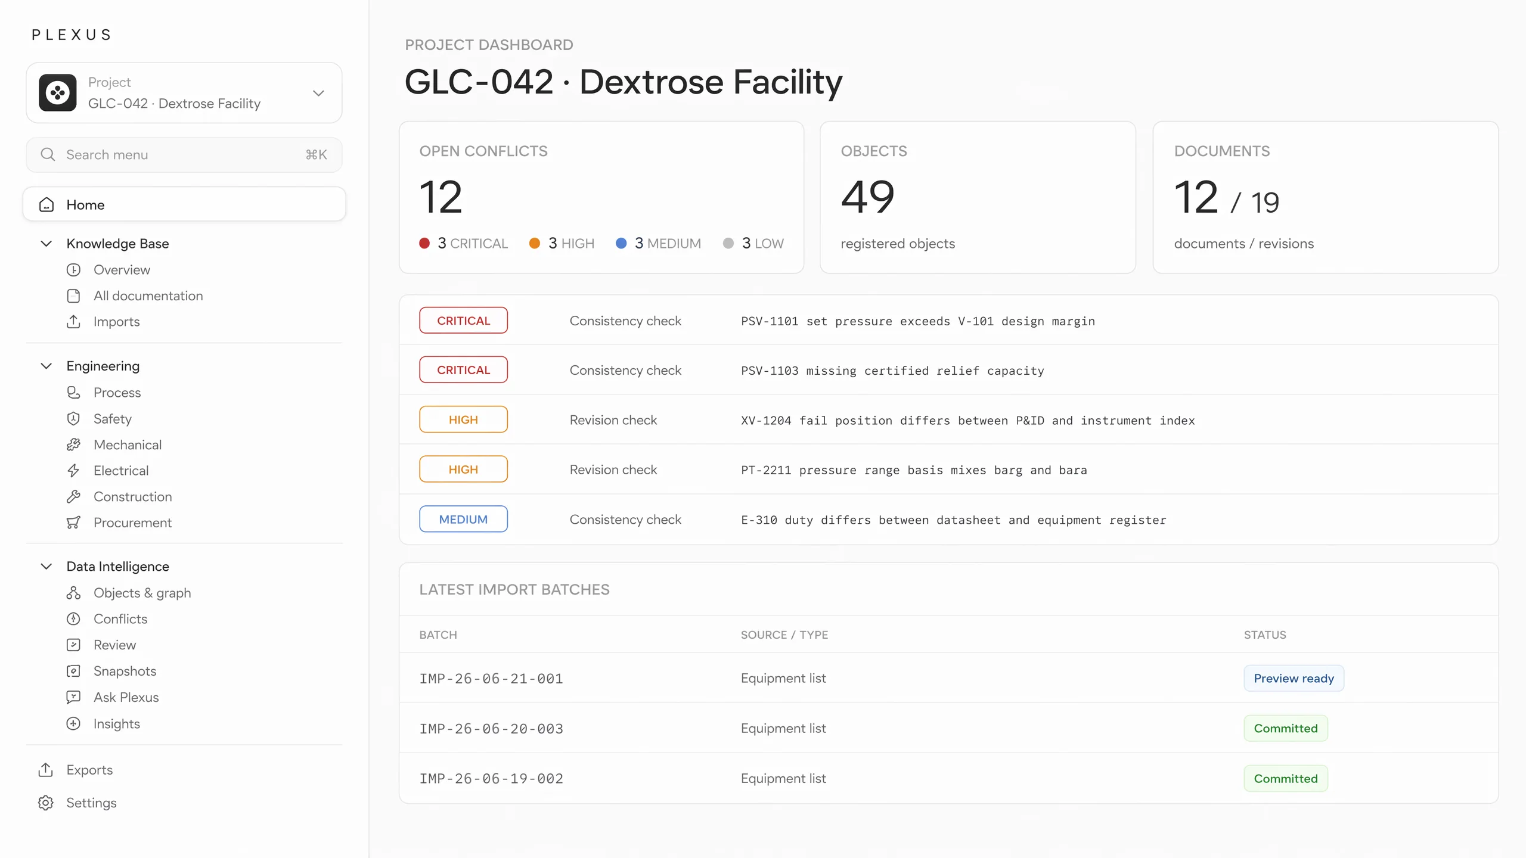Click CRITICAL badge on PSV-1103 row
This screenshot has width=1526, height=858.
[463, 370]
